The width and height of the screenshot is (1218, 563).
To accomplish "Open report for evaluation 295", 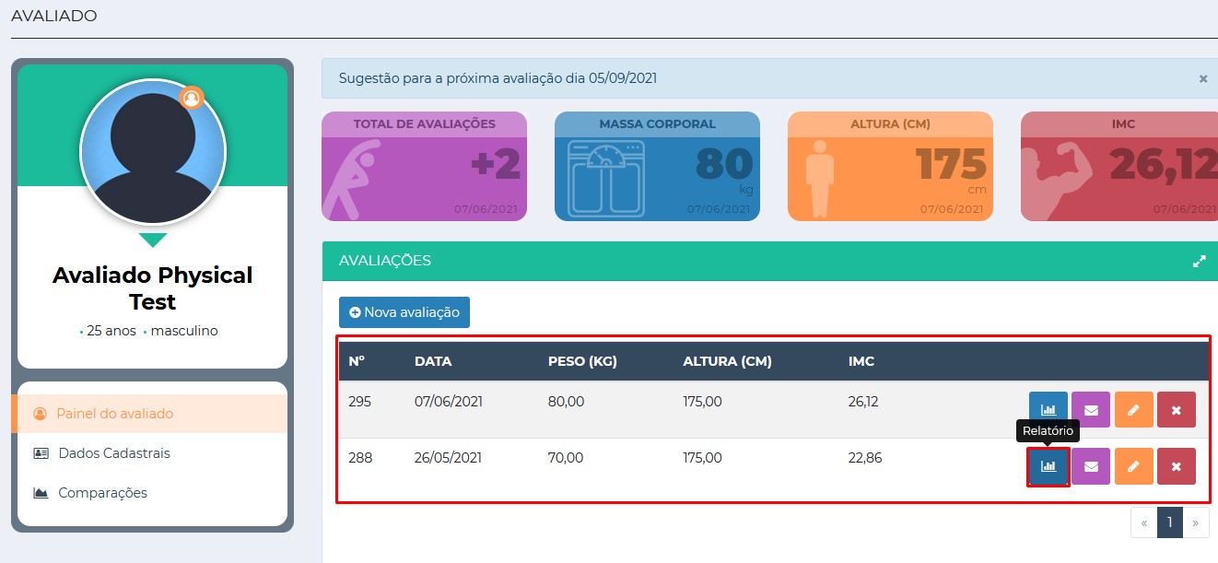I will click(x=1048, y=410).
